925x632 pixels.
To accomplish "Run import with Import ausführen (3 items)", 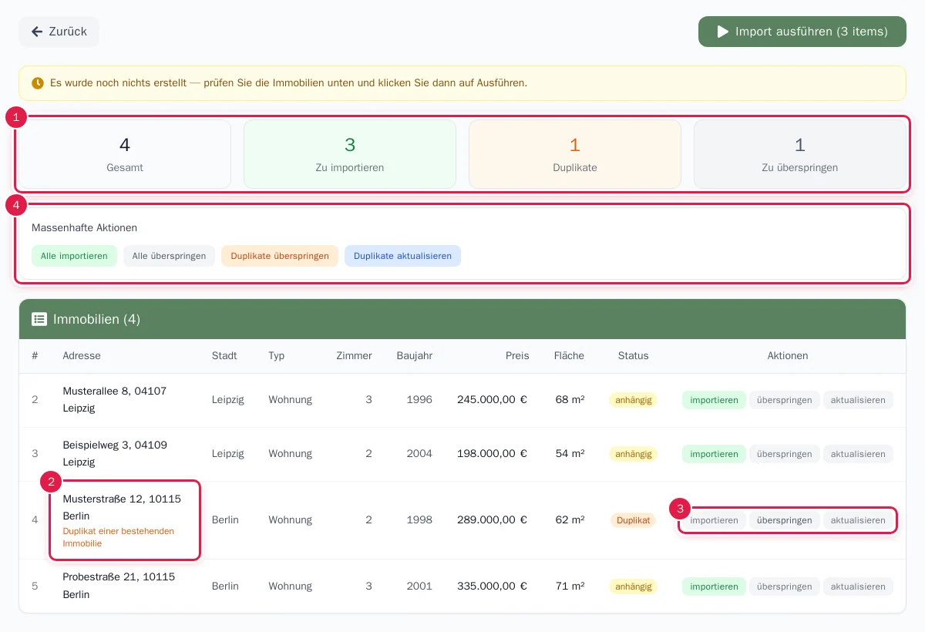I will tap(802, 32).
